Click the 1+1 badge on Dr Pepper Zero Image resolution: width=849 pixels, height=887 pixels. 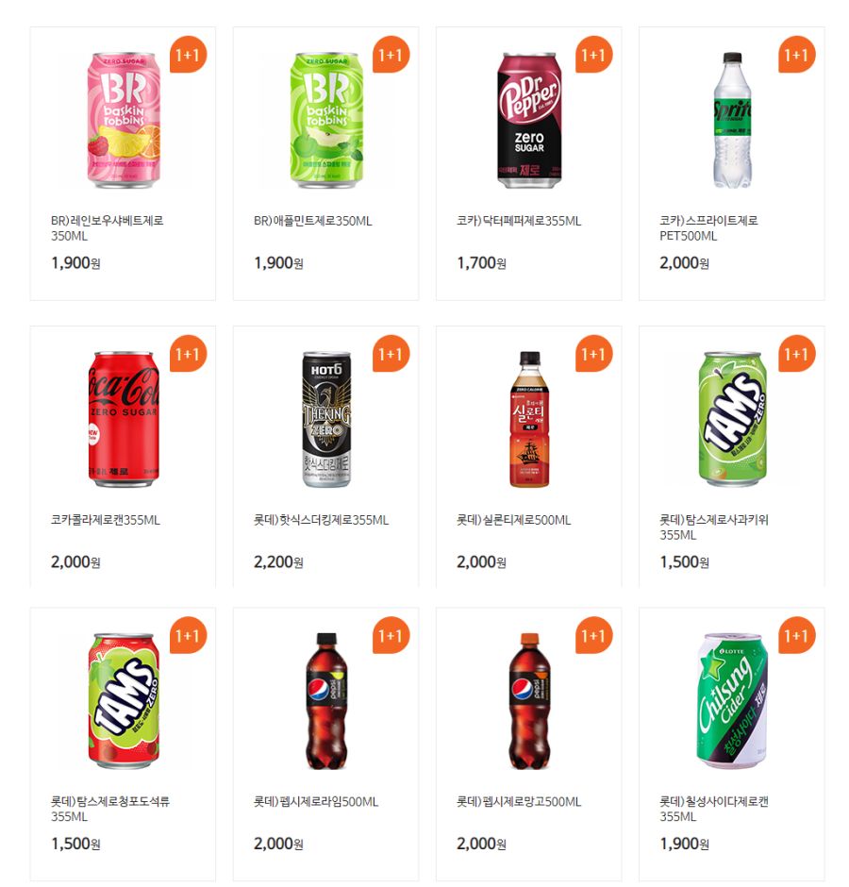click(x=594, y=55)
